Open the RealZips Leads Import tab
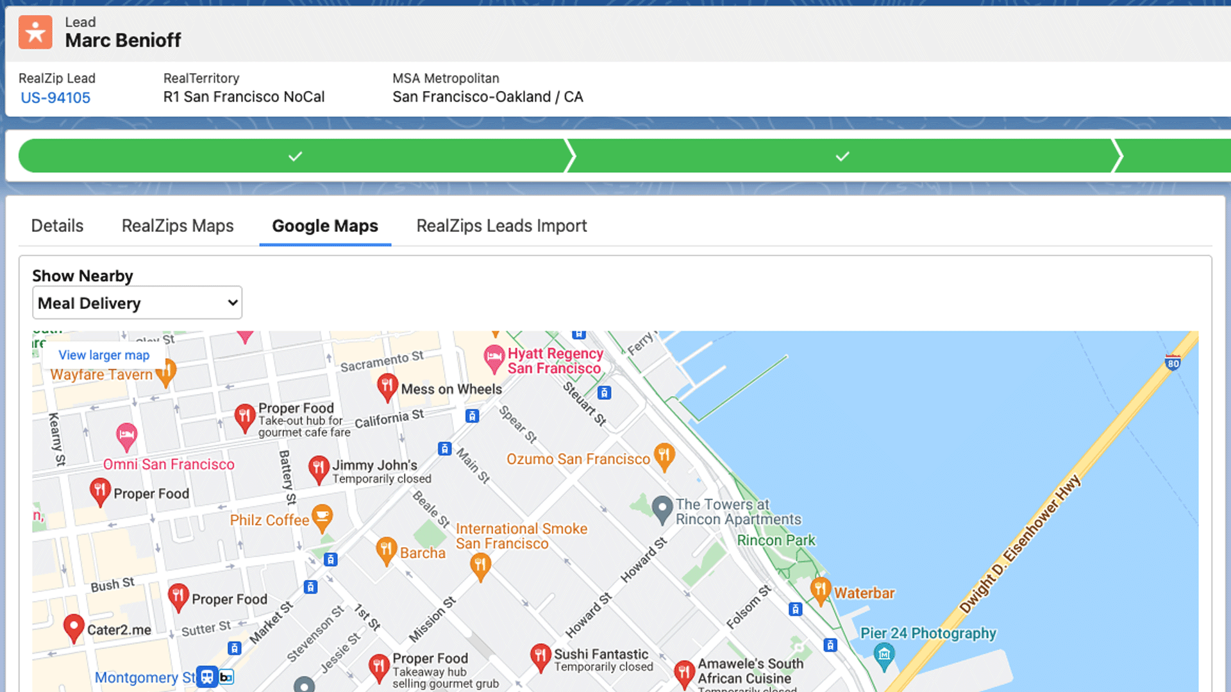The width and height of the screenshot is (1231, 692). click(x=501, y=226)
